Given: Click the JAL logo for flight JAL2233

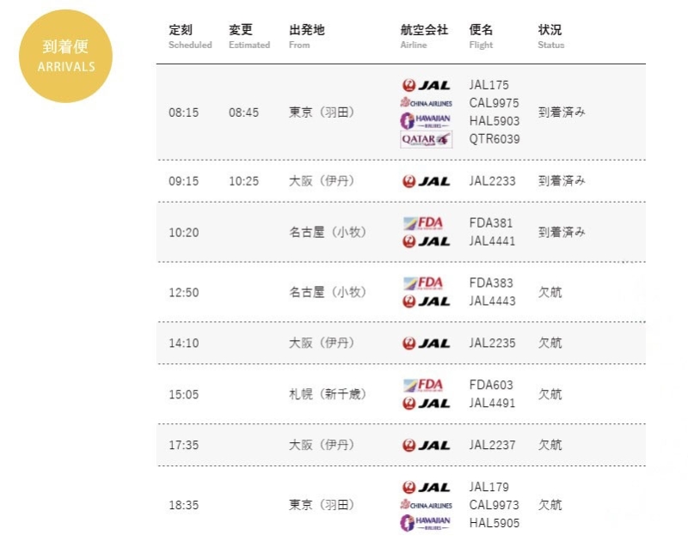Looking at the screenshot, I should (x=426, y=181).
